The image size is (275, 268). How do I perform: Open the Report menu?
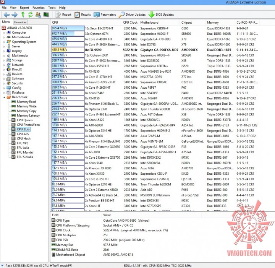coord(24,8)
